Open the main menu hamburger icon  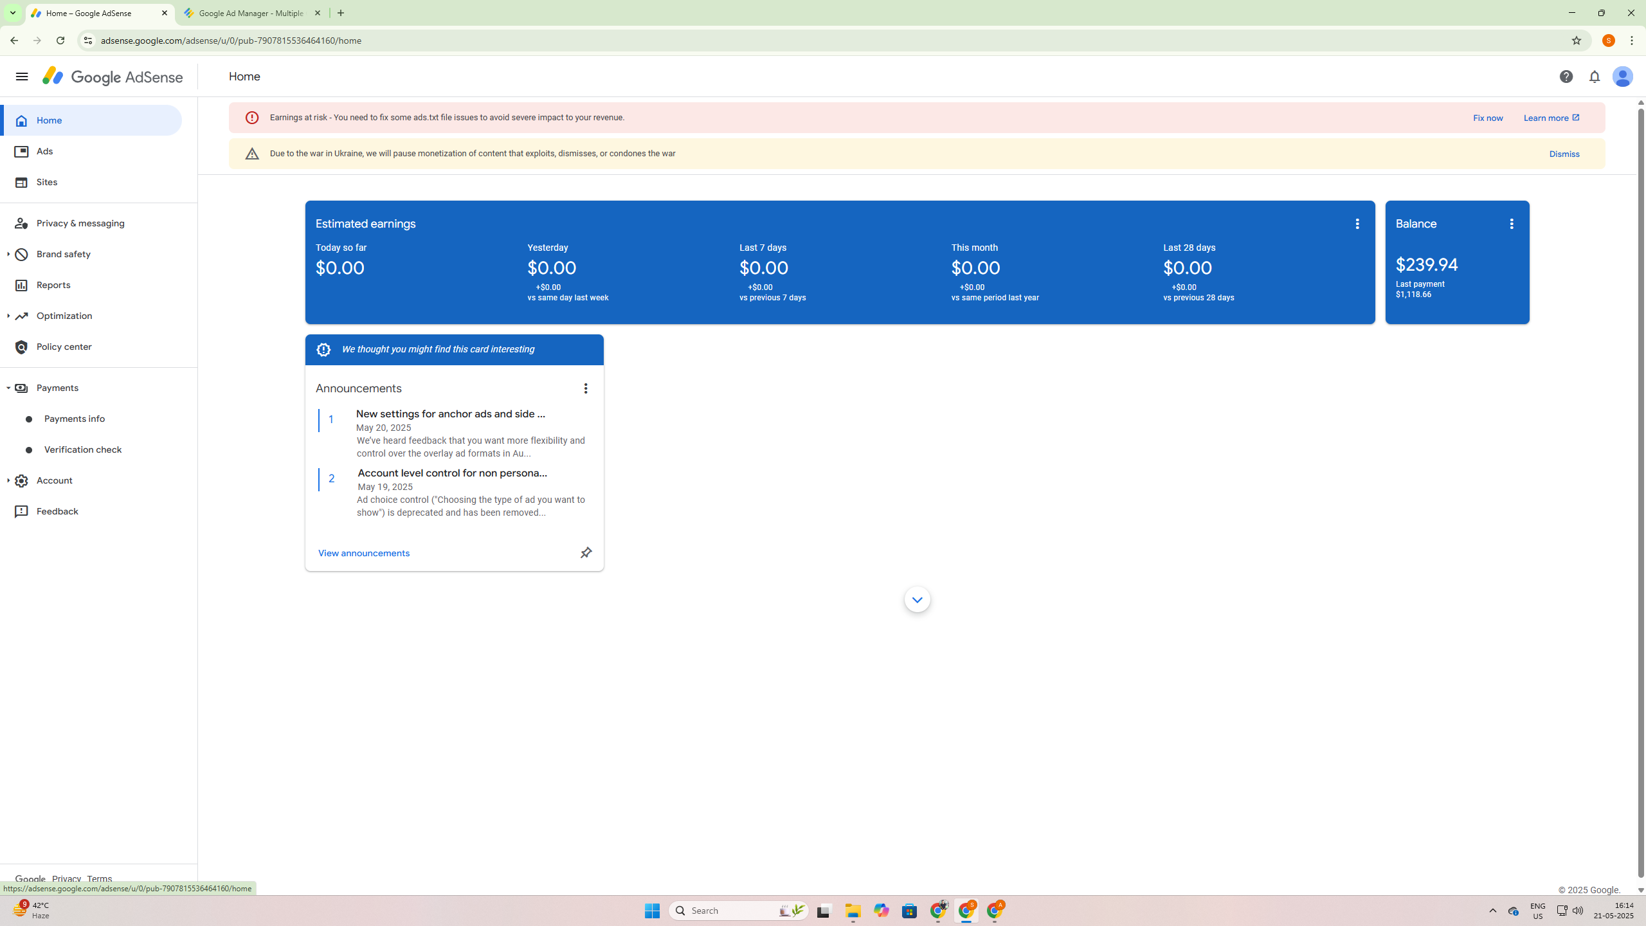pos(22,77)
